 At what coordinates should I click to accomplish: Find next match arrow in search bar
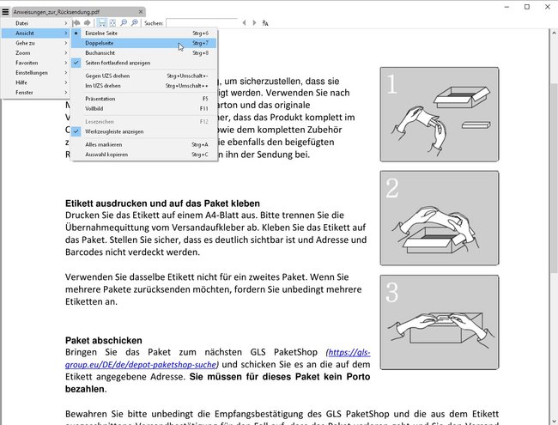click(254, 23)
